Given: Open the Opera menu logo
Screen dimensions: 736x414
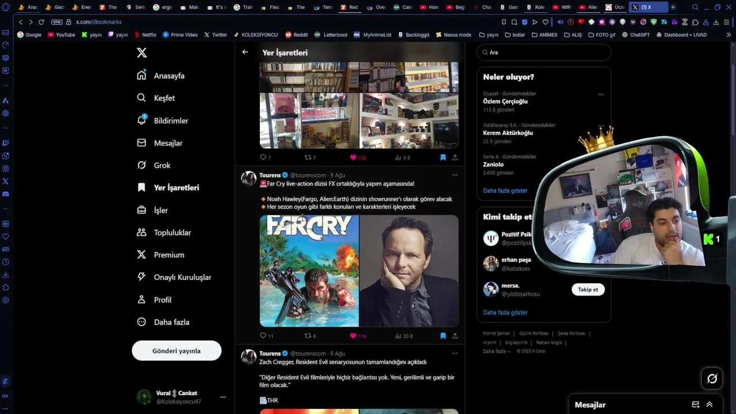Looking at the screenshot, I should 6,7.
